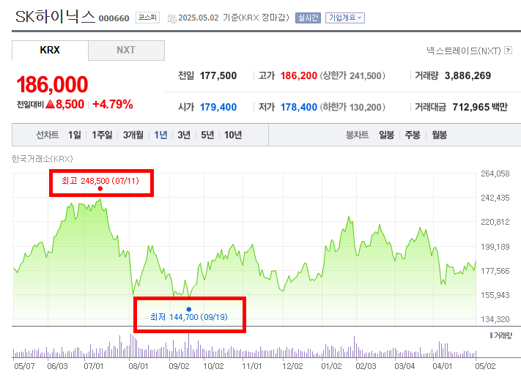This screenshot has width=521, height=380.
Task: Click the lower limit text 하한가 130,200
Action: [352, 107]
